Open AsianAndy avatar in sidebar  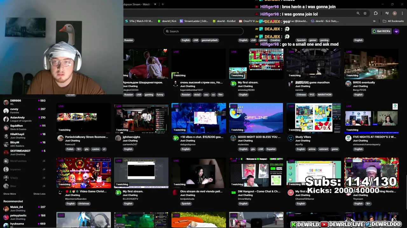click(6, 119)
